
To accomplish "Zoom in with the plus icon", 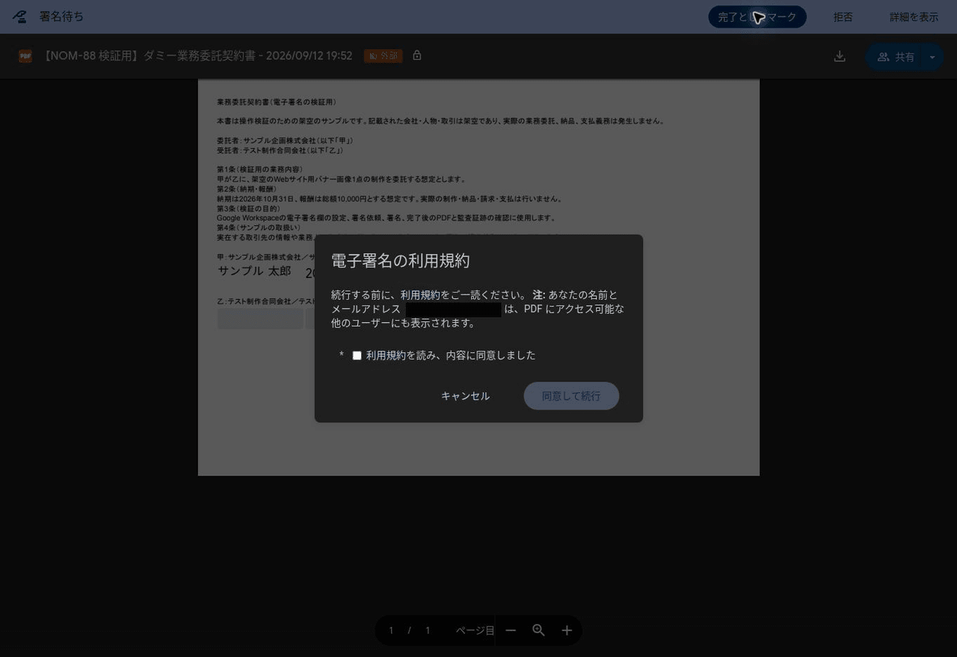I will [x=567, y=630].
